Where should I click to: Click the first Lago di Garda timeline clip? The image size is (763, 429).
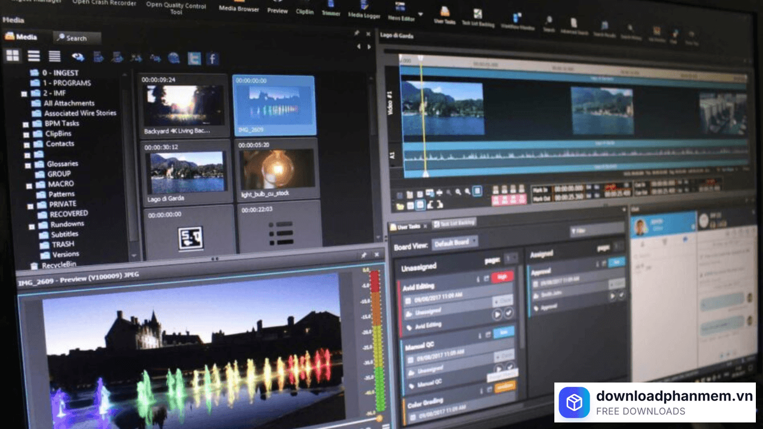(442, 108)
